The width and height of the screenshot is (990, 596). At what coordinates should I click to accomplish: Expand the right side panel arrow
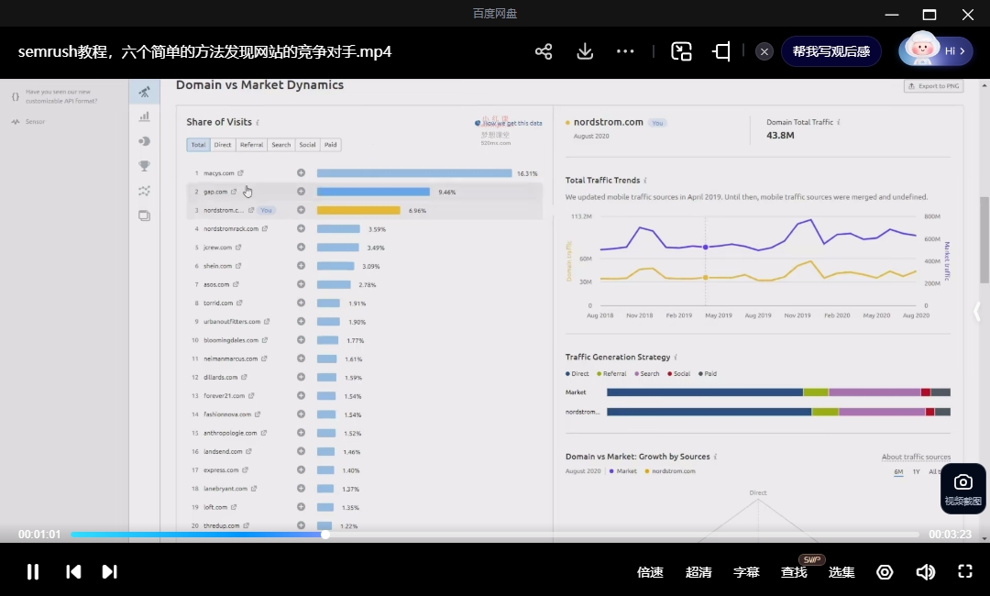[x=977, y=311]
